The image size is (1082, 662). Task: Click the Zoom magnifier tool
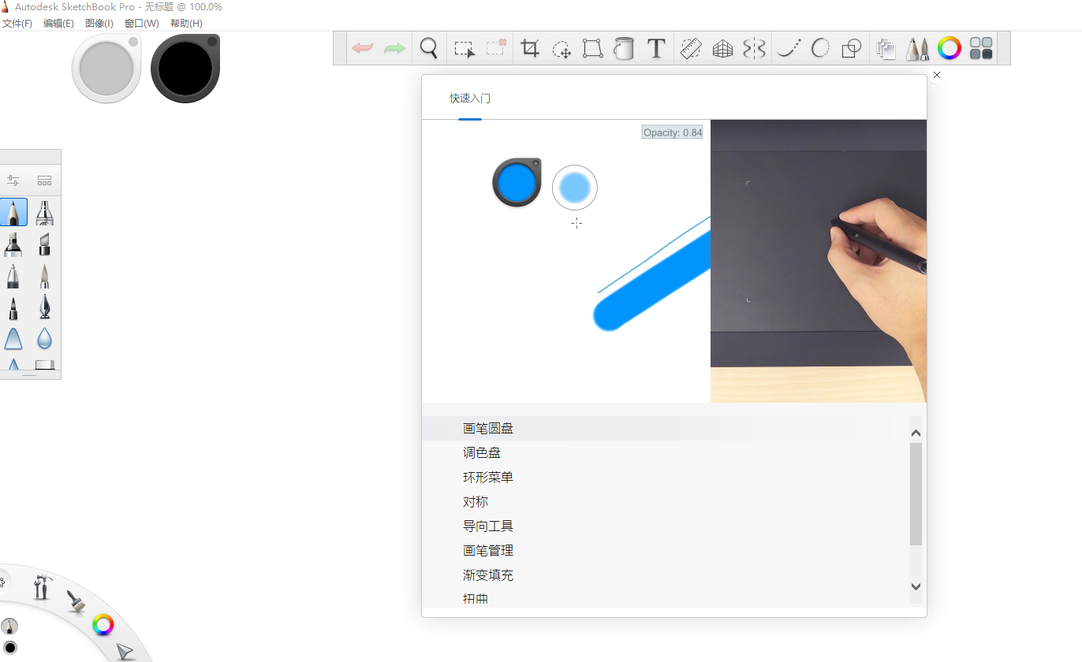point(428,49)
